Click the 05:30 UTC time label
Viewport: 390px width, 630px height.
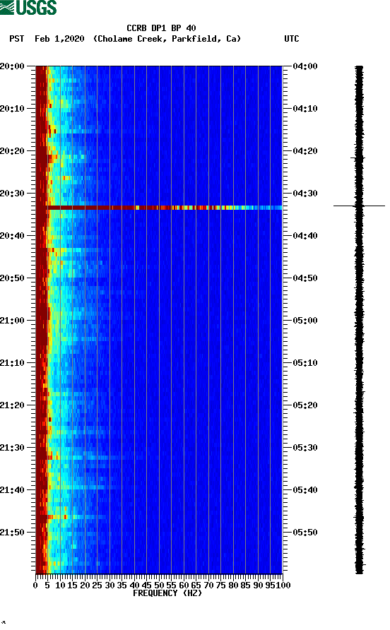pyautogui.click(x=305, y=448)
